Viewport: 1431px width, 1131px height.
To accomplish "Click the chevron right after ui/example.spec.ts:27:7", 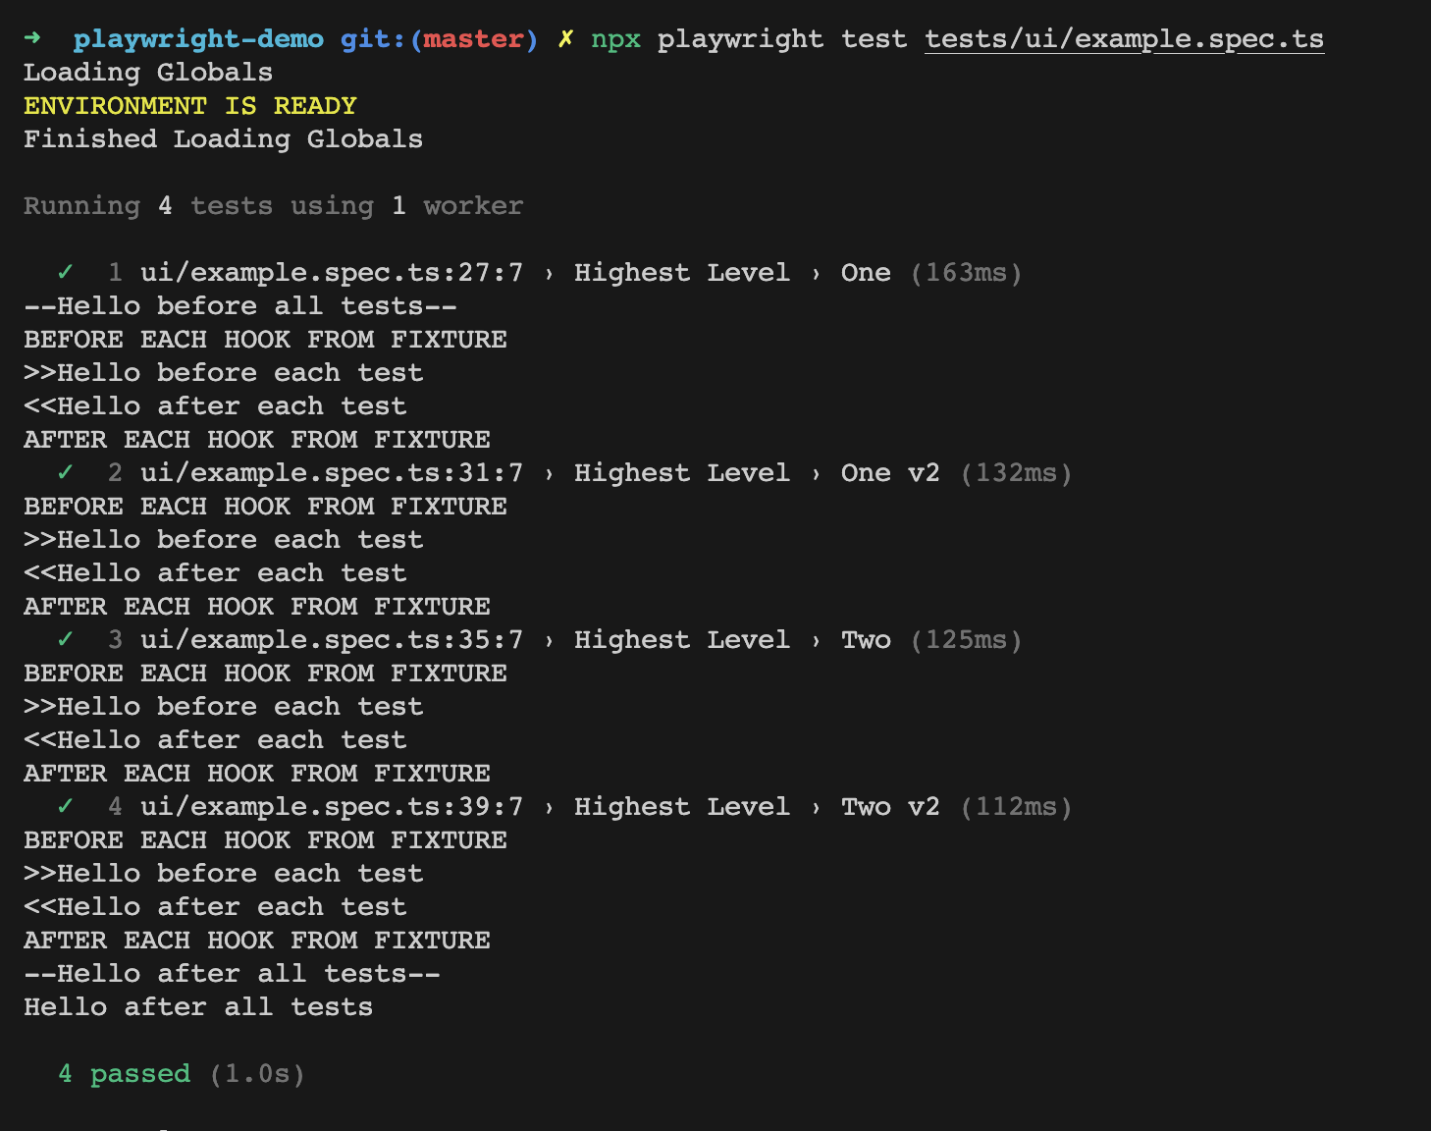I will point(549,273).
